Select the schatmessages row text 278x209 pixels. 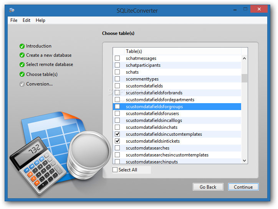pos(141,58)
